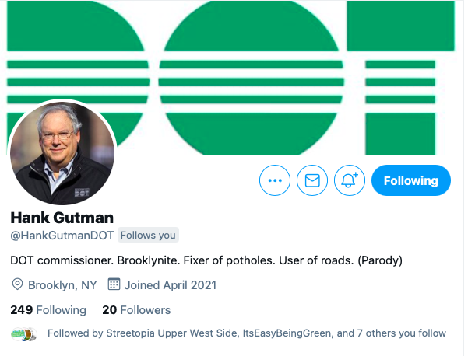
Task: Click the calendar icon beside join date
Action: coord(114,284)
